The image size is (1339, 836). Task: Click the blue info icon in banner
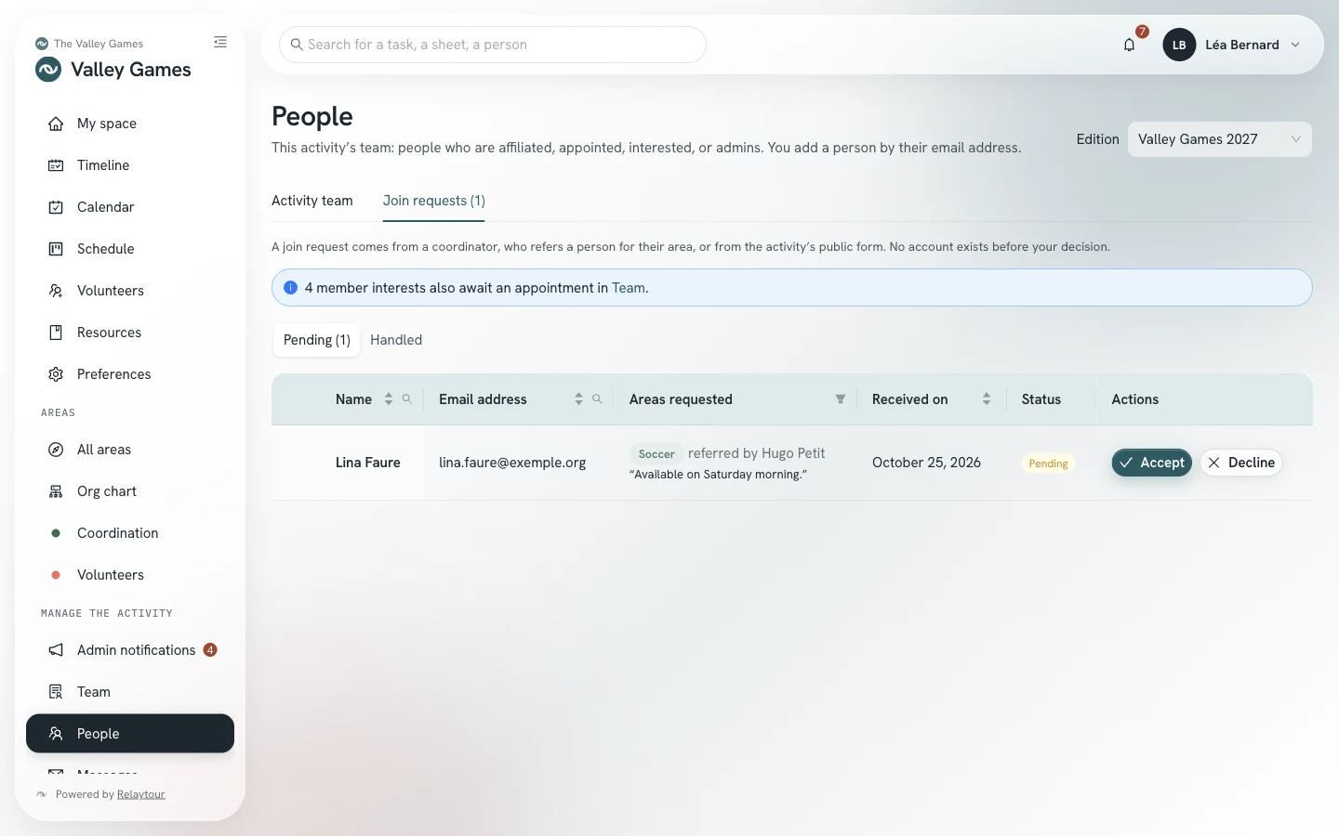click(x=290, y=288)
